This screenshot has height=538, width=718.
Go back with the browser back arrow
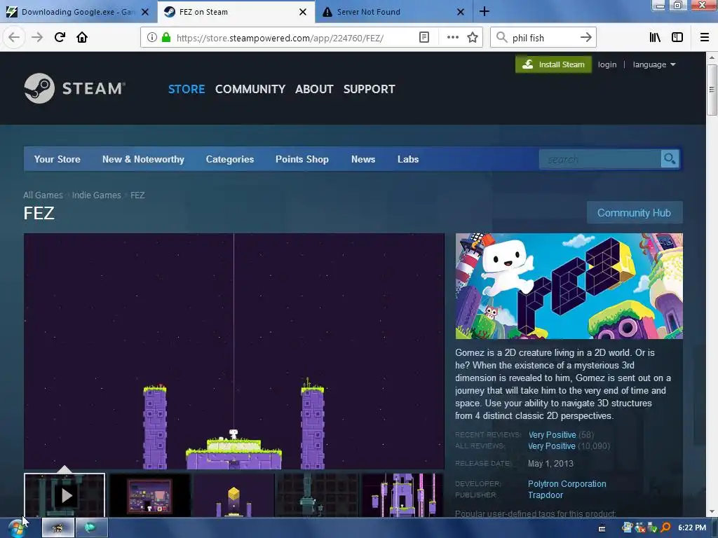(14, 37)
